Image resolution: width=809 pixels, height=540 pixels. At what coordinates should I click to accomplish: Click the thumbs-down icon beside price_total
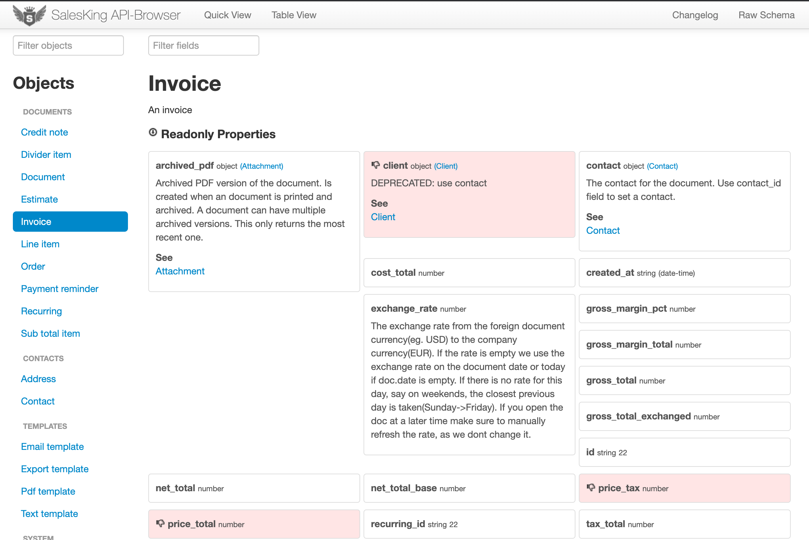click(160, 523)
